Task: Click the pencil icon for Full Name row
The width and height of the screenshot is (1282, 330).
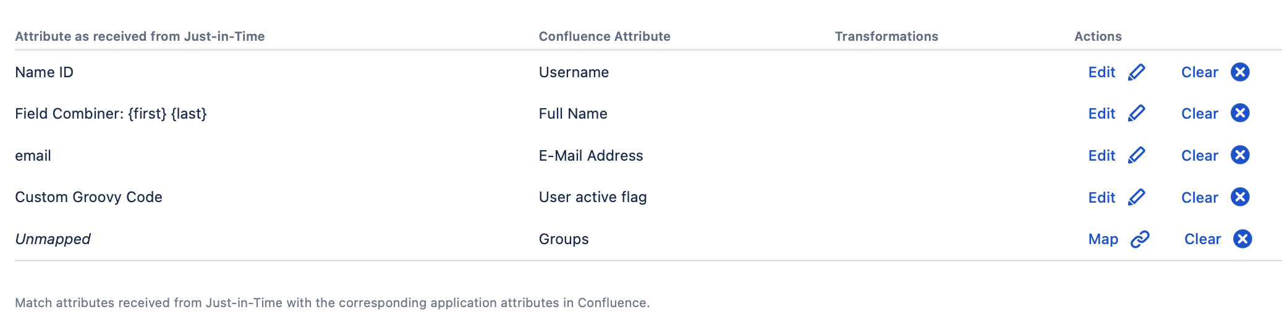Action: click(1136, 114)
